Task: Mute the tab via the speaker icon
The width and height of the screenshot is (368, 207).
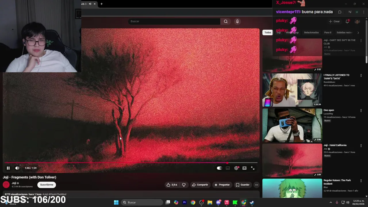Action: pyautogui.click(x=90, y=4)
